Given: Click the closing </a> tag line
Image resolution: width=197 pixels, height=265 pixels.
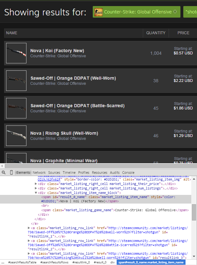Looking at the screenshot, I should pos(35,223).
